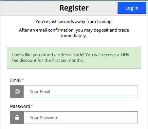The height and width of the screenshot is (129, 148).
Task: Click the red asterisk next to Email
Action: pyautogui.click(x=23, y=80)
